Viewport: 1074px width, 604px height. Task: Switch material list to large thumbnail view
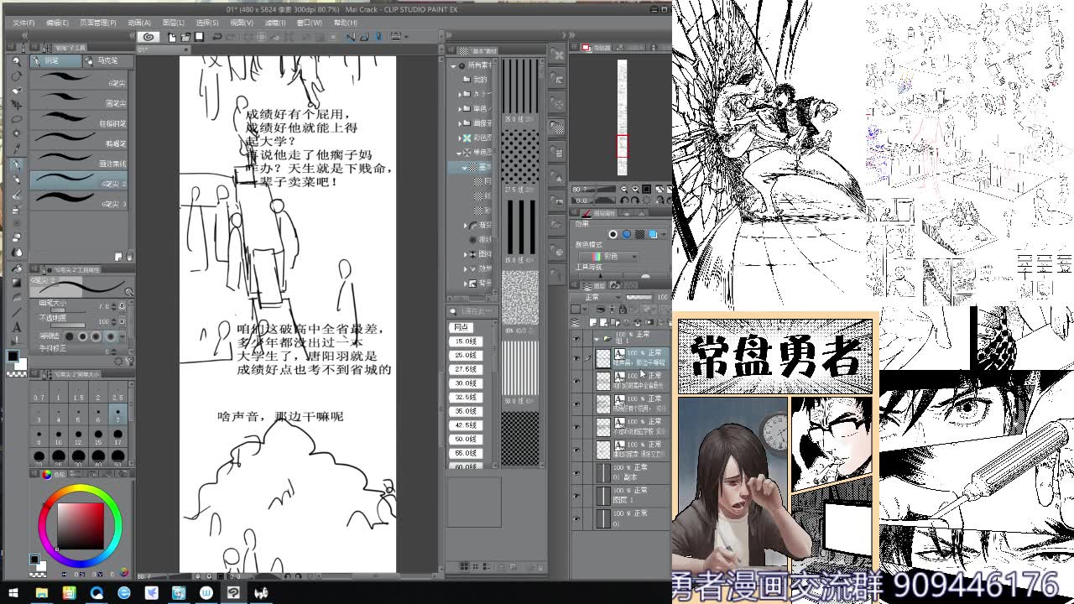click(x=465, y=568)
